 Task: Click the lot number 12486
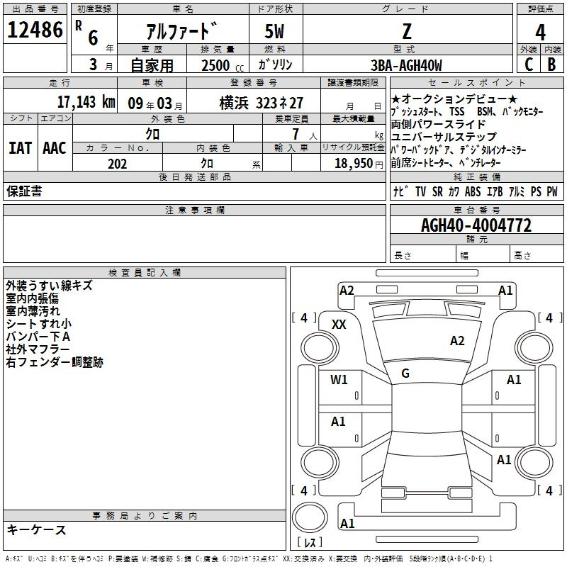pyautogui.click(x=35, y=30)
